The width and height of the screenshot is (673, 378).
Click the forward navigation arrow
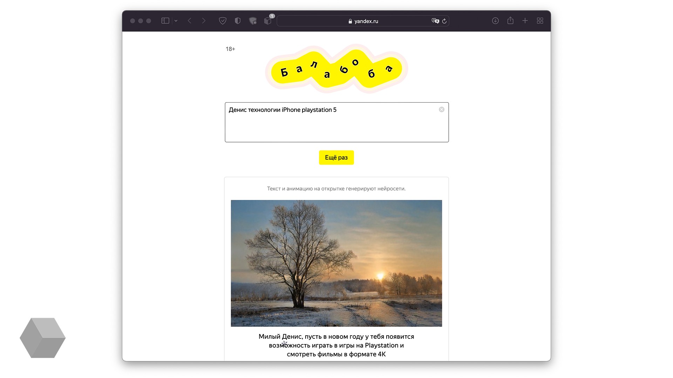[x=204, y=21]
